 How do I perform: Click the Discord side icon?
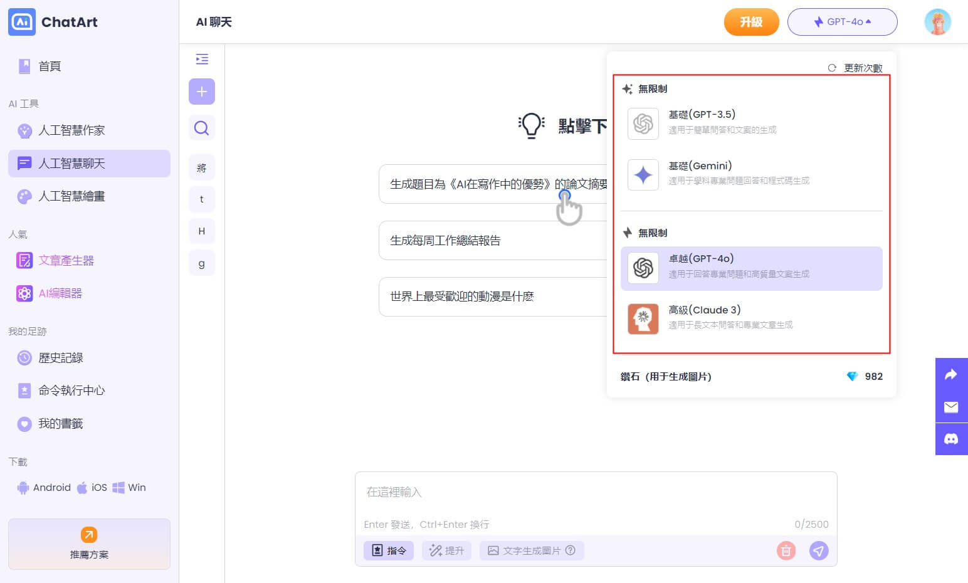tap(951, 439)
